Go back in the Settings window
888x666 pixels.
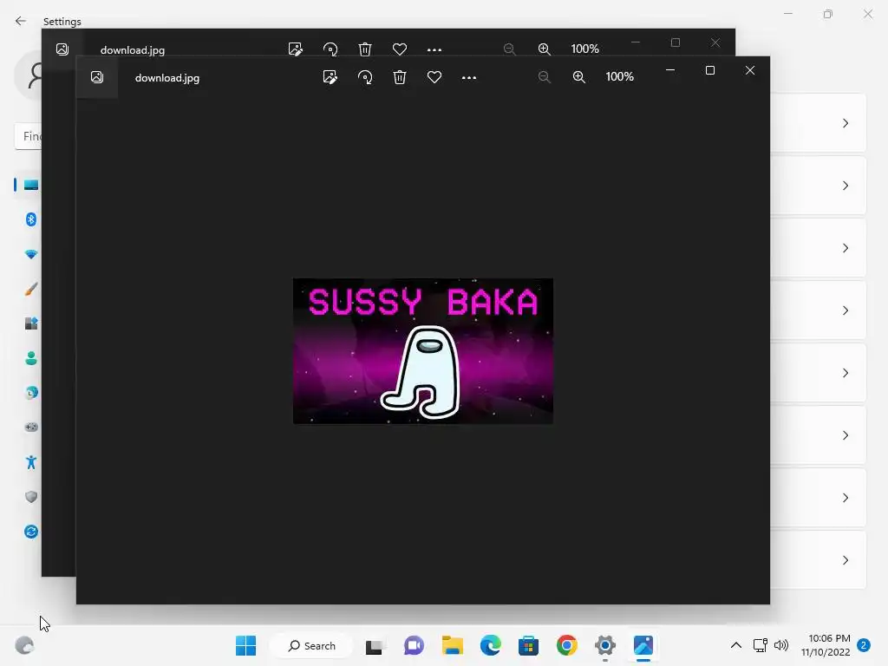pyautogui.click(x=21, y=21)
